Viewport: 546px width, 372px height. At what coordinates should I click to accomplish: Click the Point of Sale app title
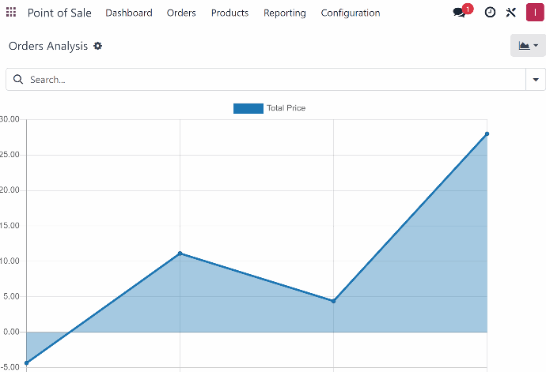click(x=59, y=13)
